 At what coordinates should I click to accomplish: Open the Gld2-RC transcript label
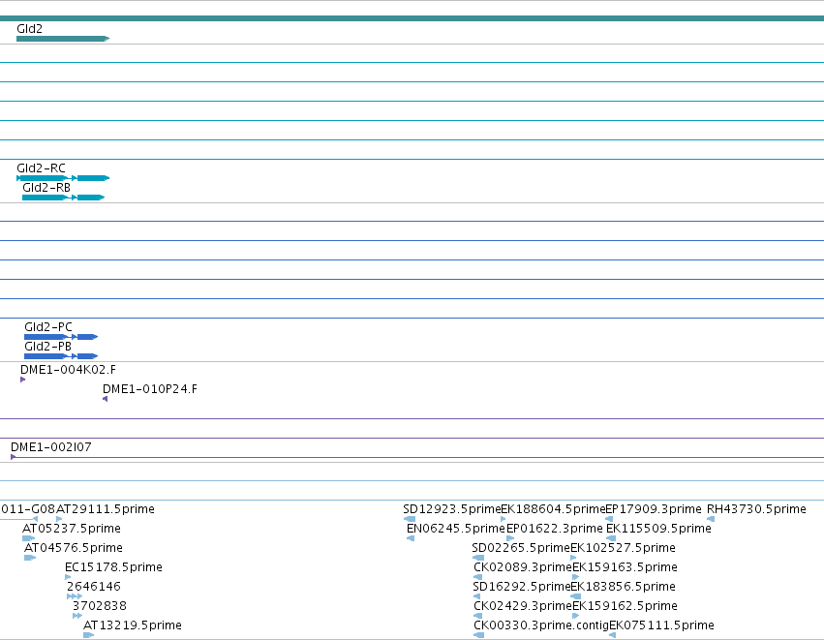coord(41,168)
